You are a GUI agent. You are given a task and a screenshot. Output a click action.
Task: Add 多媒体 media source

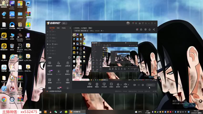click(111, 85)
